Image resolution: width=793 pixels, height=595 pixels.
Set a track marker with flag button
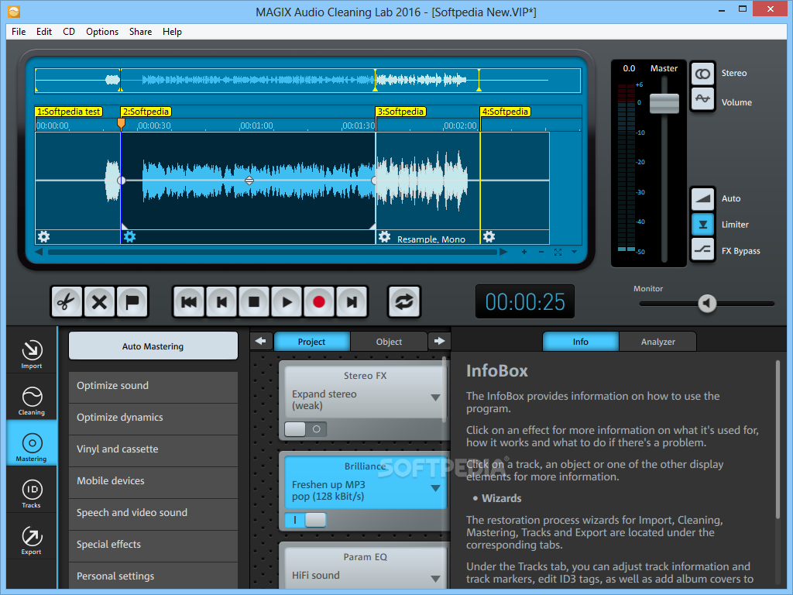[132, 302]
